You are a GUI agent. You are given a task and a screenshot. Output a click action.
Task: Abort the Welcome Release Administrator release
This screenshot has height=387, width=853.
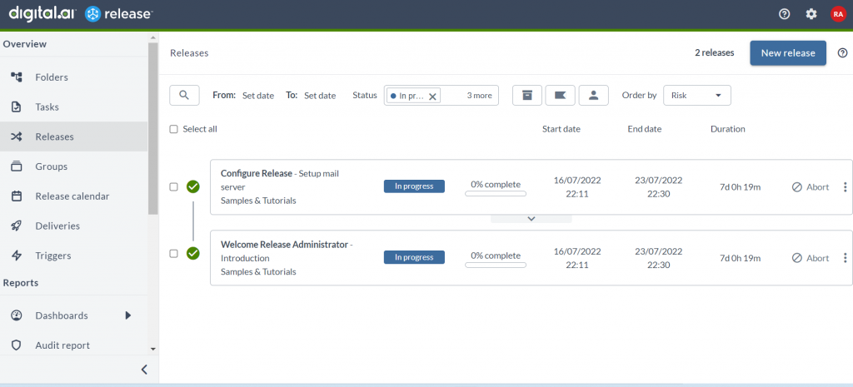[810, 258]
